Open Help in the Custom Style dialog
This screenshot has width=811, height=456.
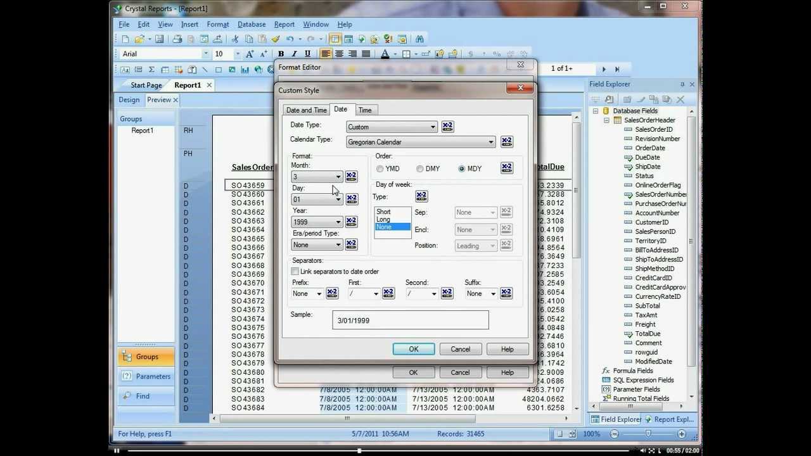point(508,349)
